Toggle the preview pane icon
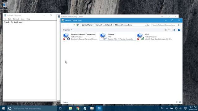 [174, 30]
